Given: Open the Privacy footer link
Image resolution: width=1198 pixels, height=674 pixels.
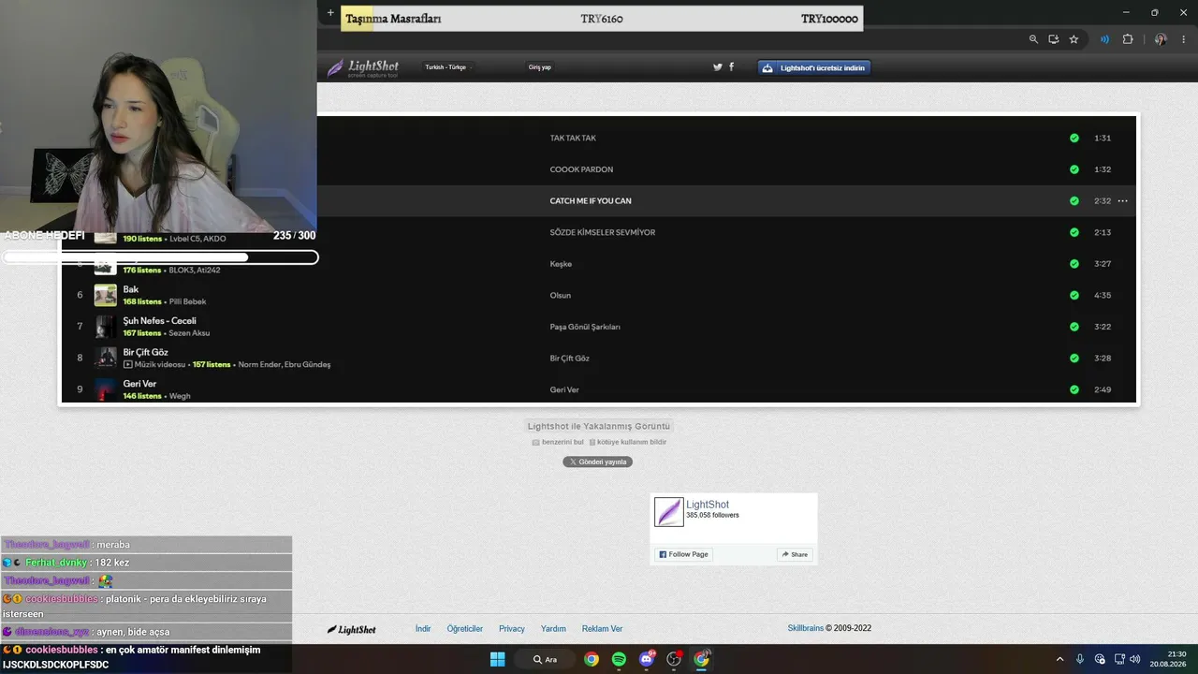Looking at the screenshot, I should click(512, 629).
